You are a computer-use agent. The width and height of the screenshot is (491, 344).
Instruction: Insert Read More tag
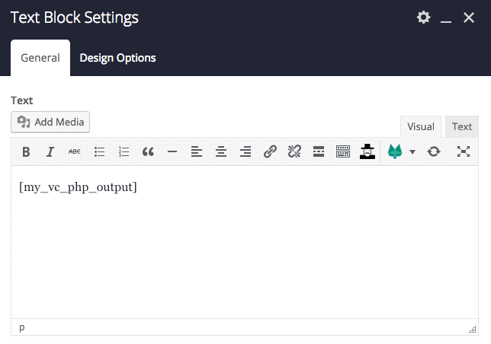(319, 152)
